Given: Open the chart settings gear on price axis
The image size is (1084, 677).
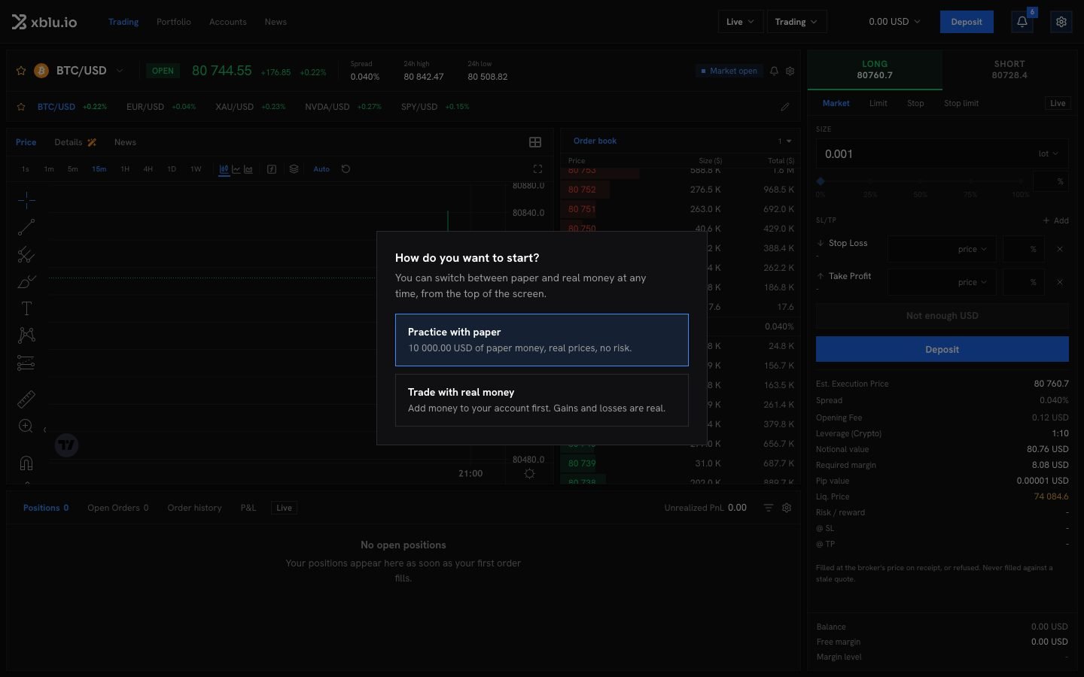Looking at the screenshot, I should click(529, 474).
